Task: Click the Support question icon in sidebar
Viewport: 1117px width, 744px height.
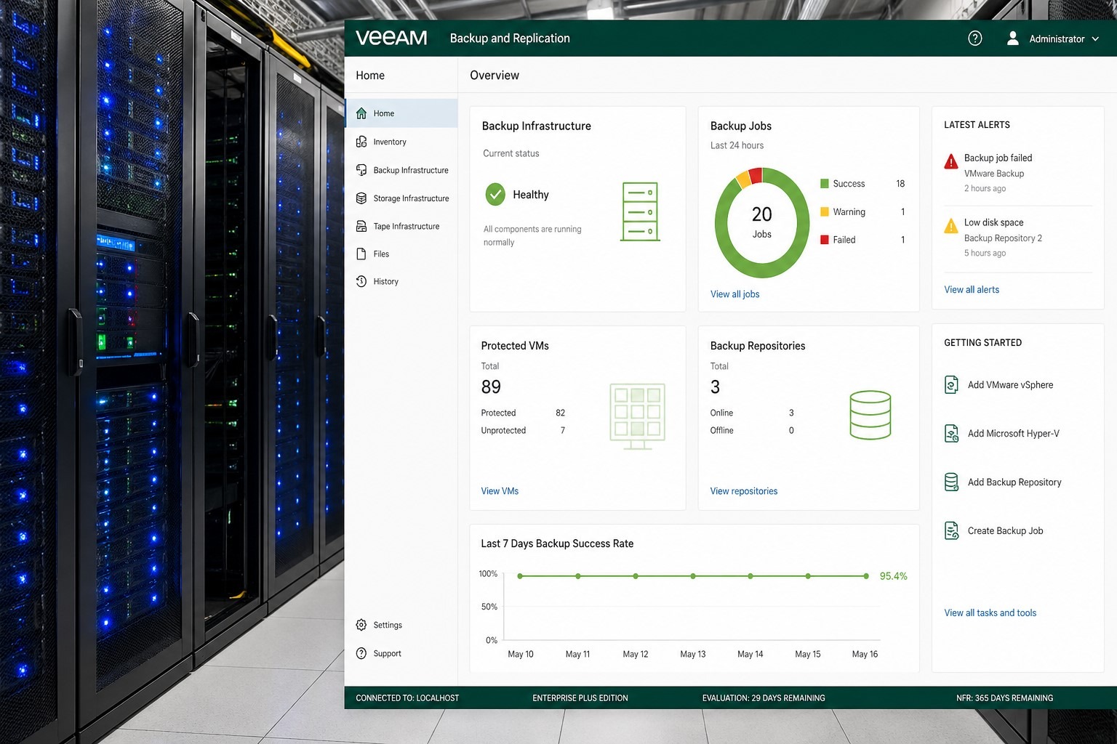Action: tap(361, 653)
